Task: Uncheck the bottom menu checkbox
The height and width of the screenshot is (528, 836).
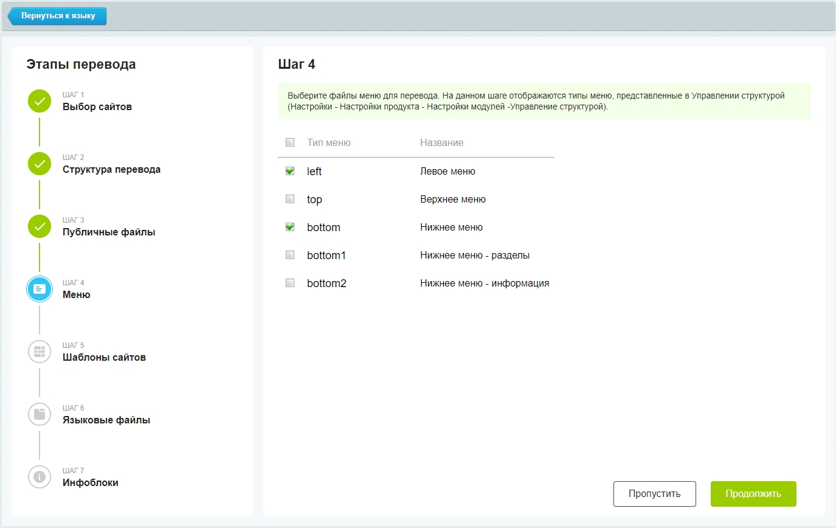Action: coord(290,227)
